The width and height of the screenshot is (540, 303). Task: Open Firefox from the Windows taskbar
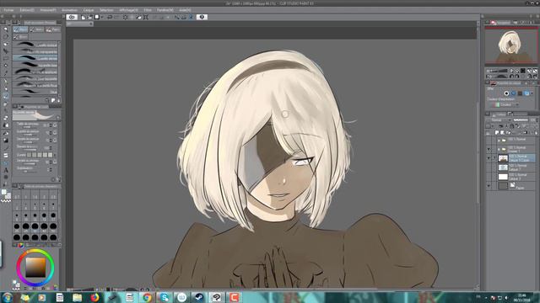point(94,297)
